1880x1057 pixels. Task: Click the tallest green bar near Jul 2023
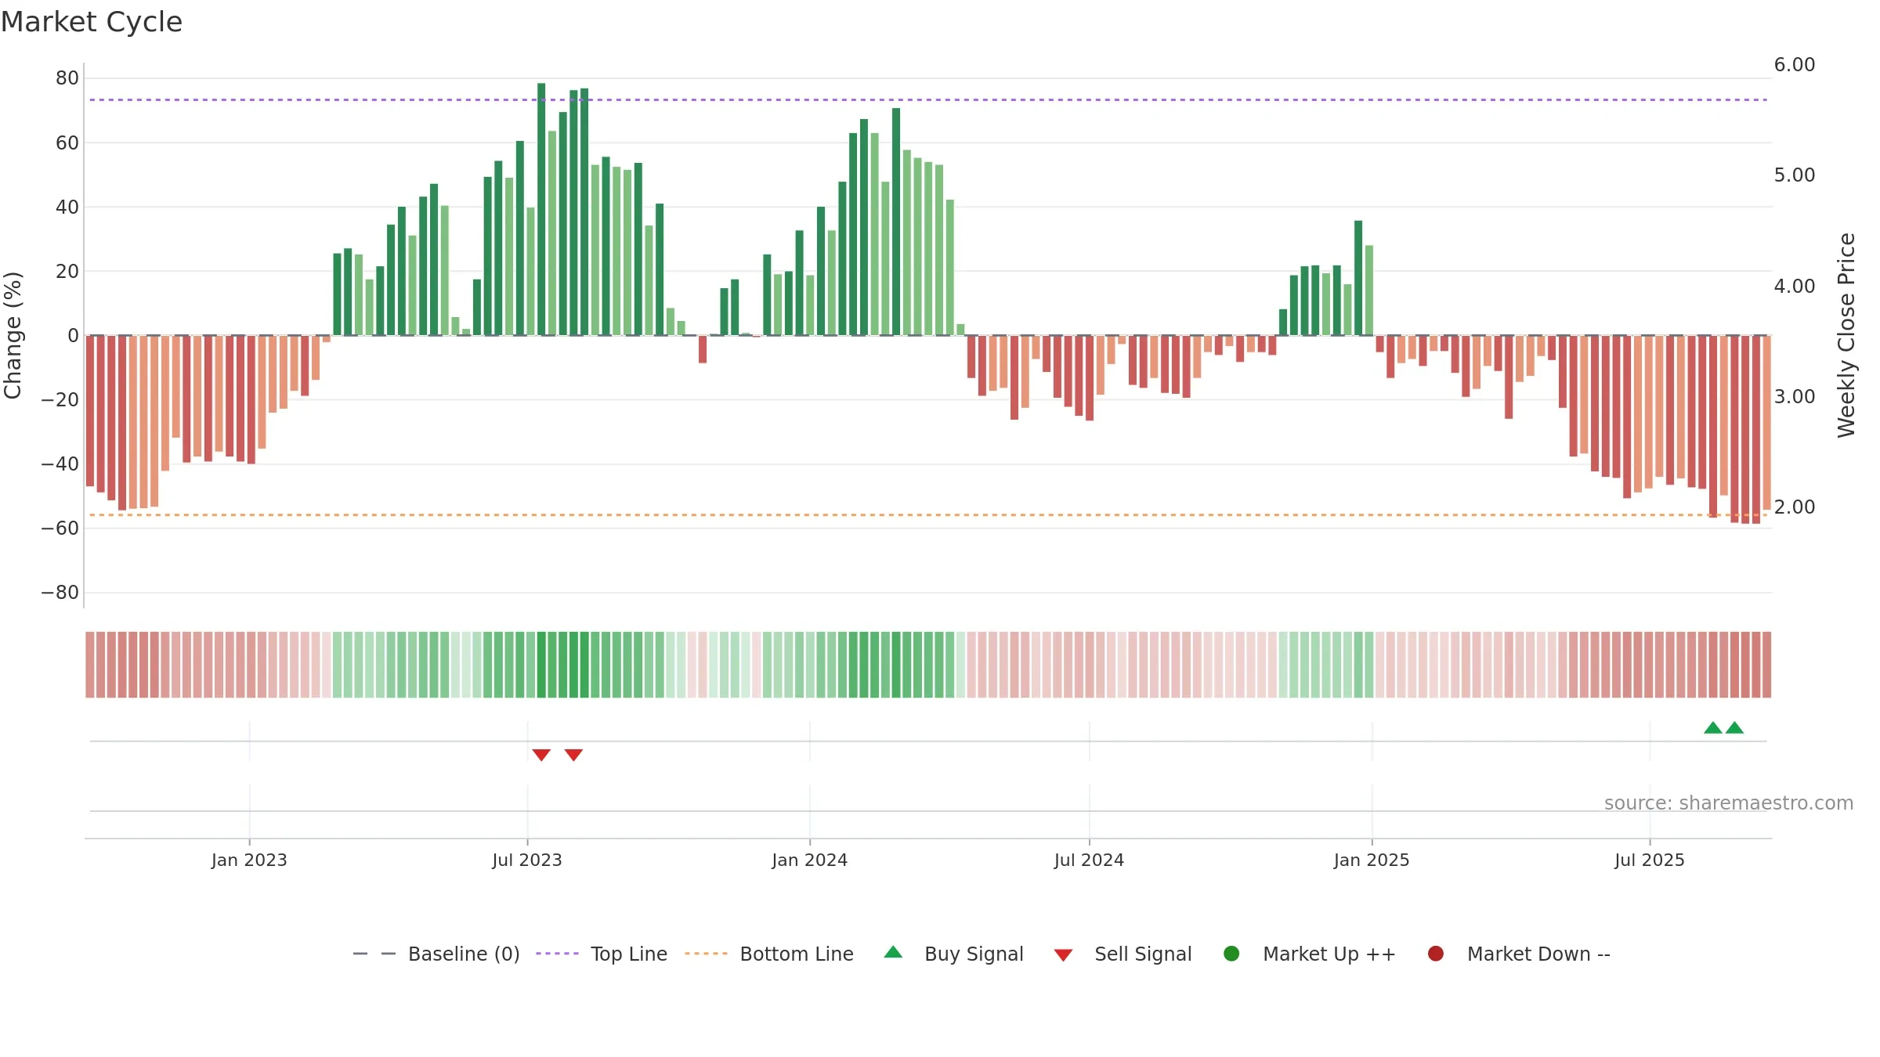click(541, 209)
